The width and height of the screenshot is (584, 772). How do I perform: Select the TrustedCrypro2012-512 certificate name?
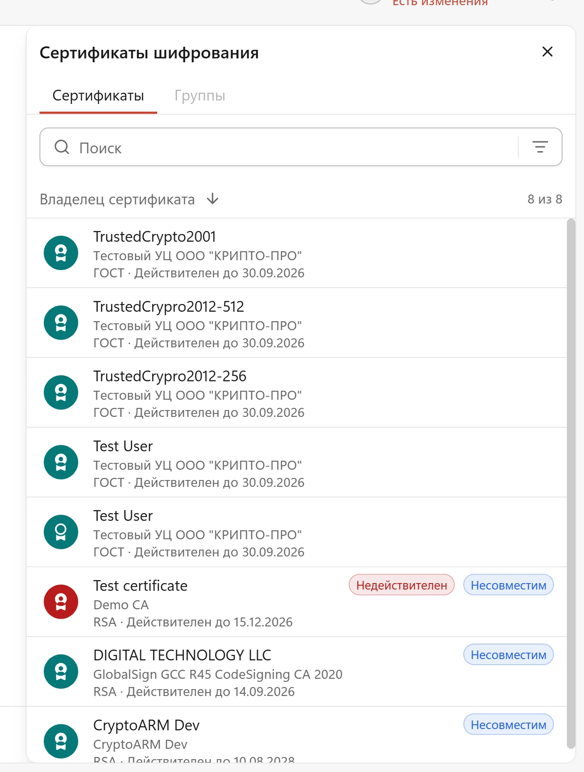pyautogui.click(x=169, y=307)
